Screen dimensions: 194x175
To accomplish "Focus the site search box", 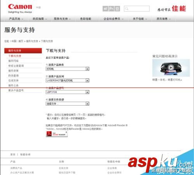I will coord(137,9).
